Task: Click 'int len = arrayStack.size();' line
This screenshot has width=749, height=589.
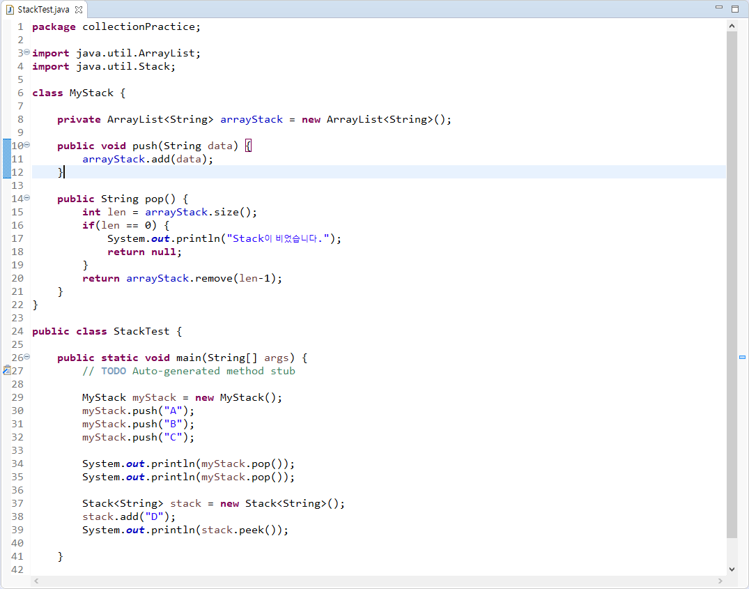Action: click(169, 212)
